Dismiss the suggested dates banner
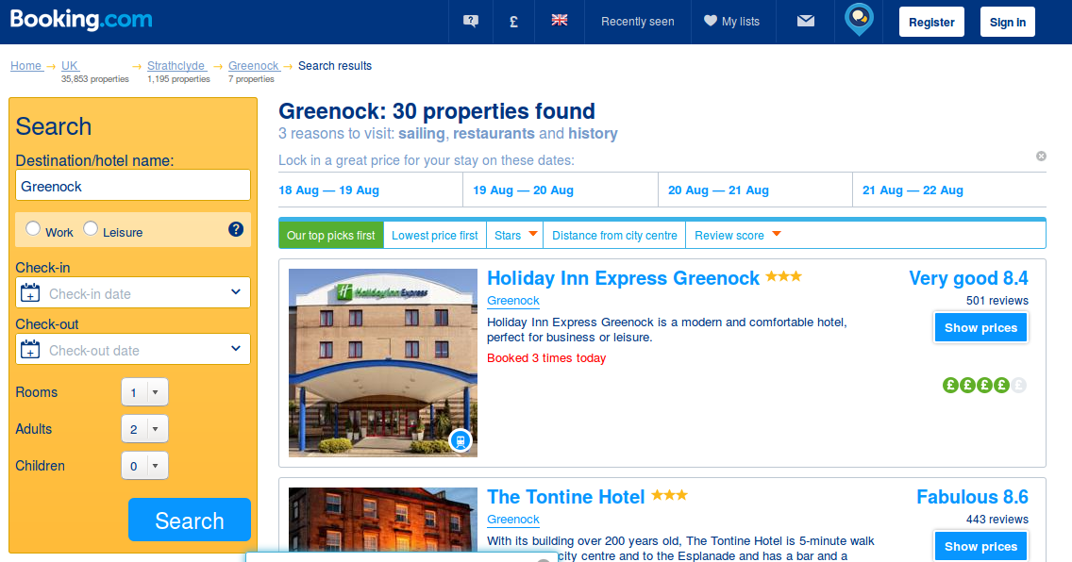Viewport: 1072px width, 562px height. [1041, 157]
